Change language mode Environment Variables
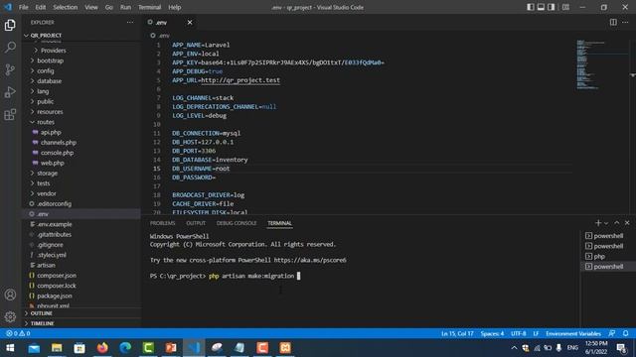 point(573,333)
